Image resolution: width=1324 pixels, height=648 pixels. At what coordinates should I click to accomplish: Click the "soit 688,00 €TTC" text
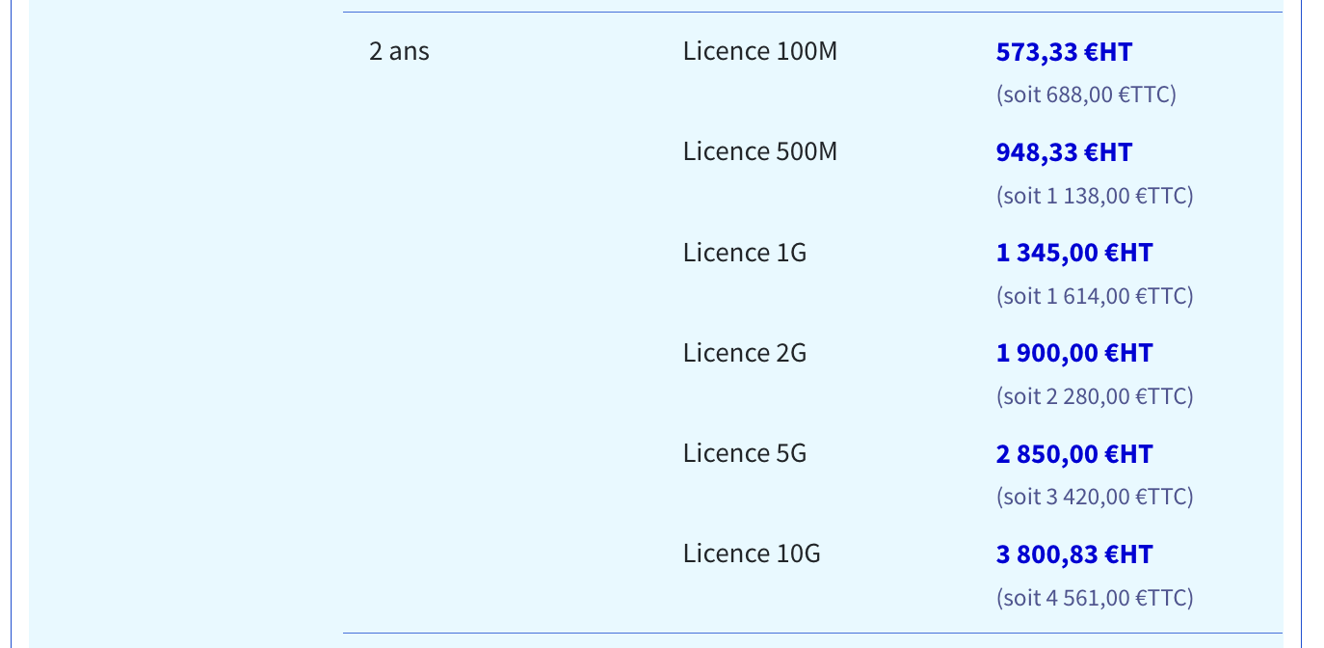[x=1086, y=94]
